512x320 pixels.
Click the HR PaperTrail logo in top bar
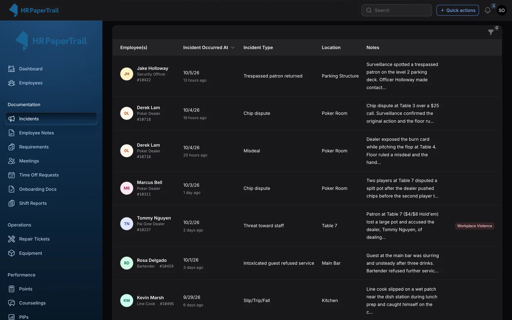pyautogui.click(x=34, y=10)
